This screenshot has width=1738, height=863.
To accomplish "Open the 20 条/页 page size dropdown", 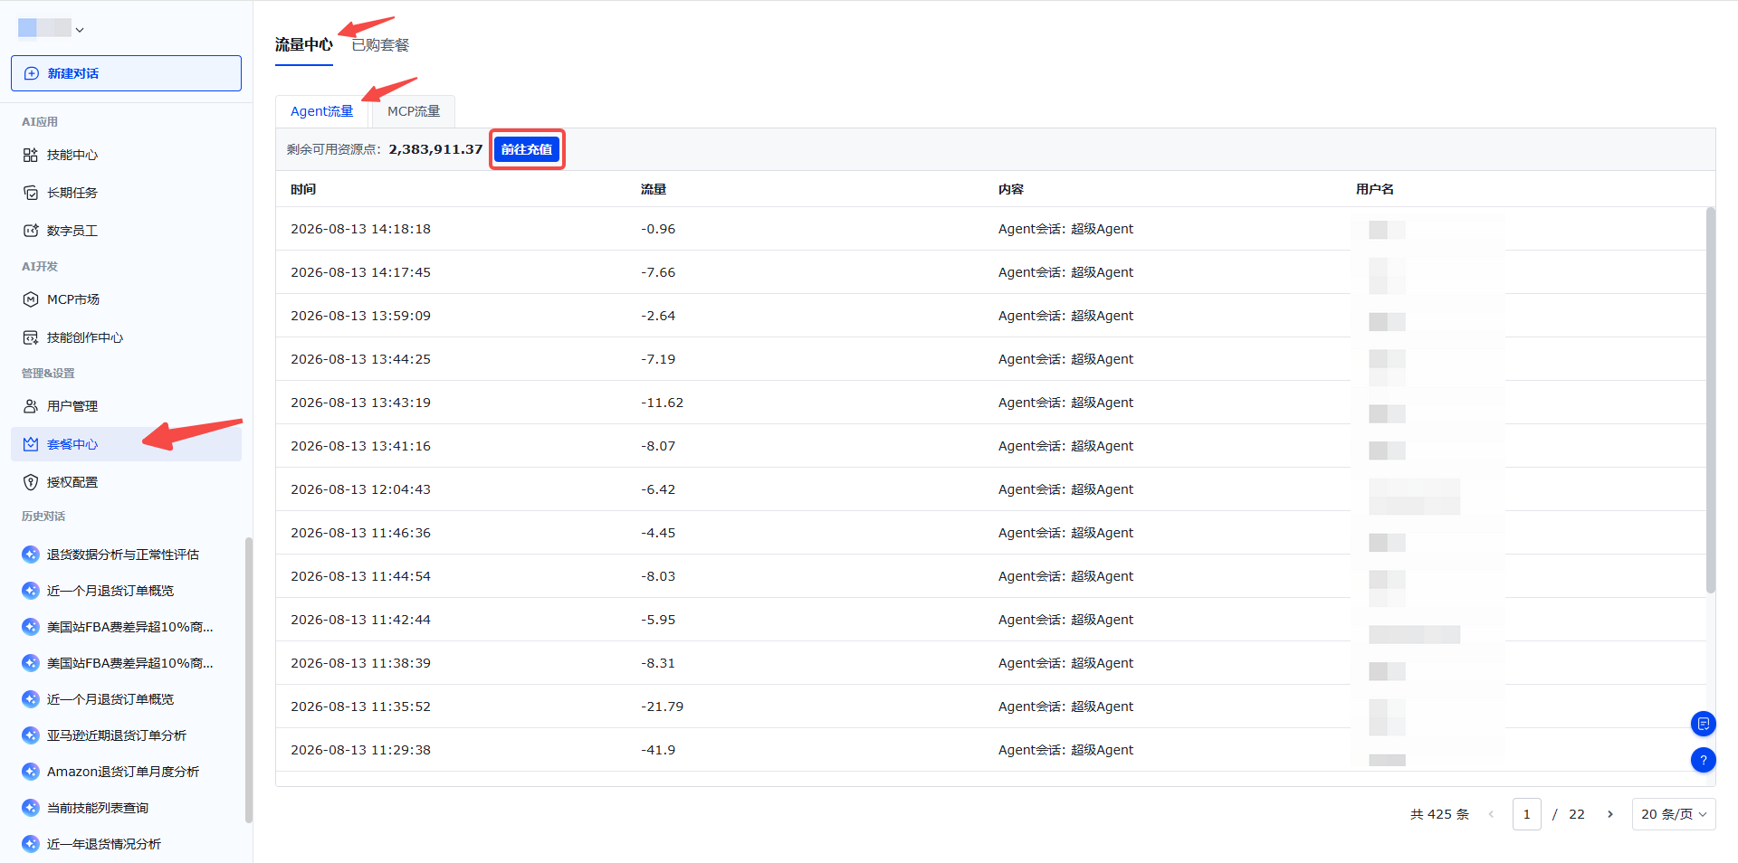I will click(x=1673, y=814).
